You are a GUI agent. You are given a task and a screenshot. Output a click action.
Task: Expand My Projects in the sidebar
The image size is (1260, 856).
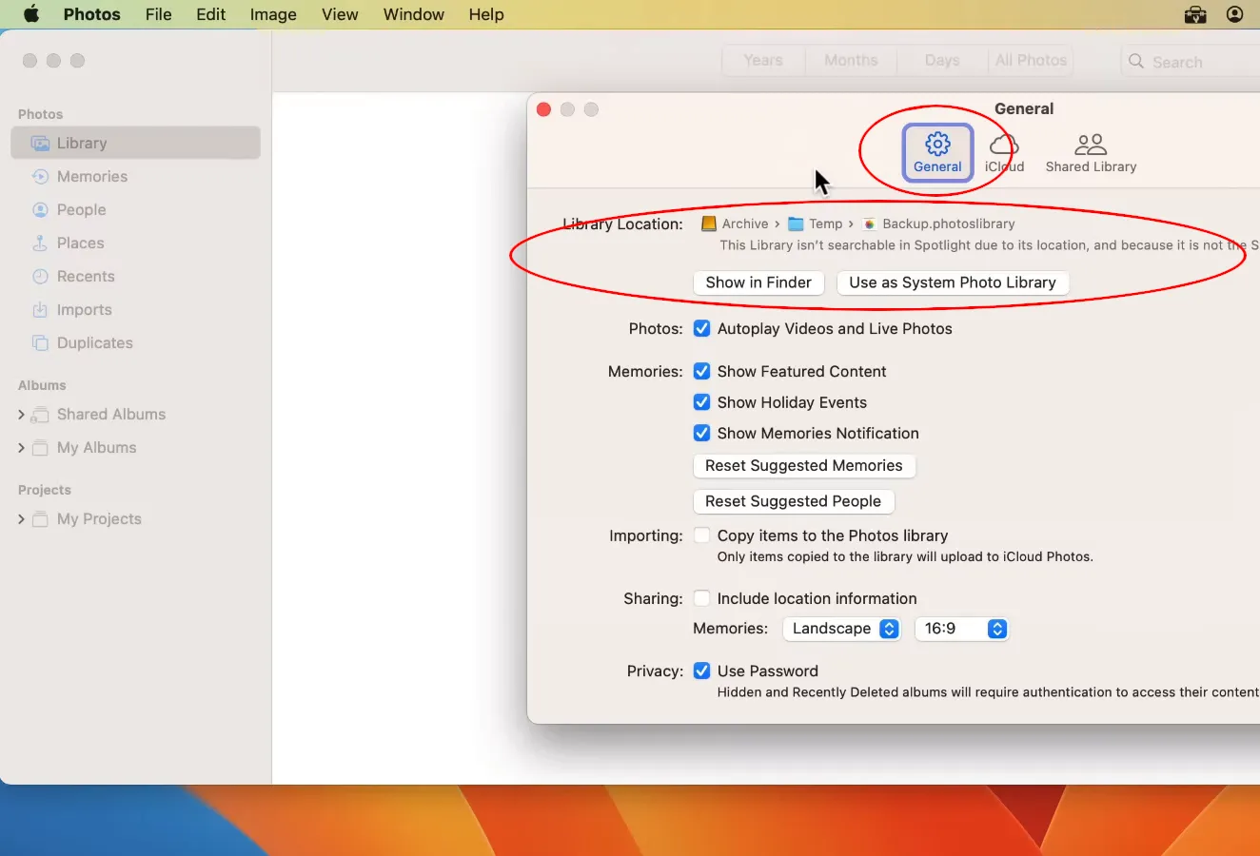coord(22,519)
